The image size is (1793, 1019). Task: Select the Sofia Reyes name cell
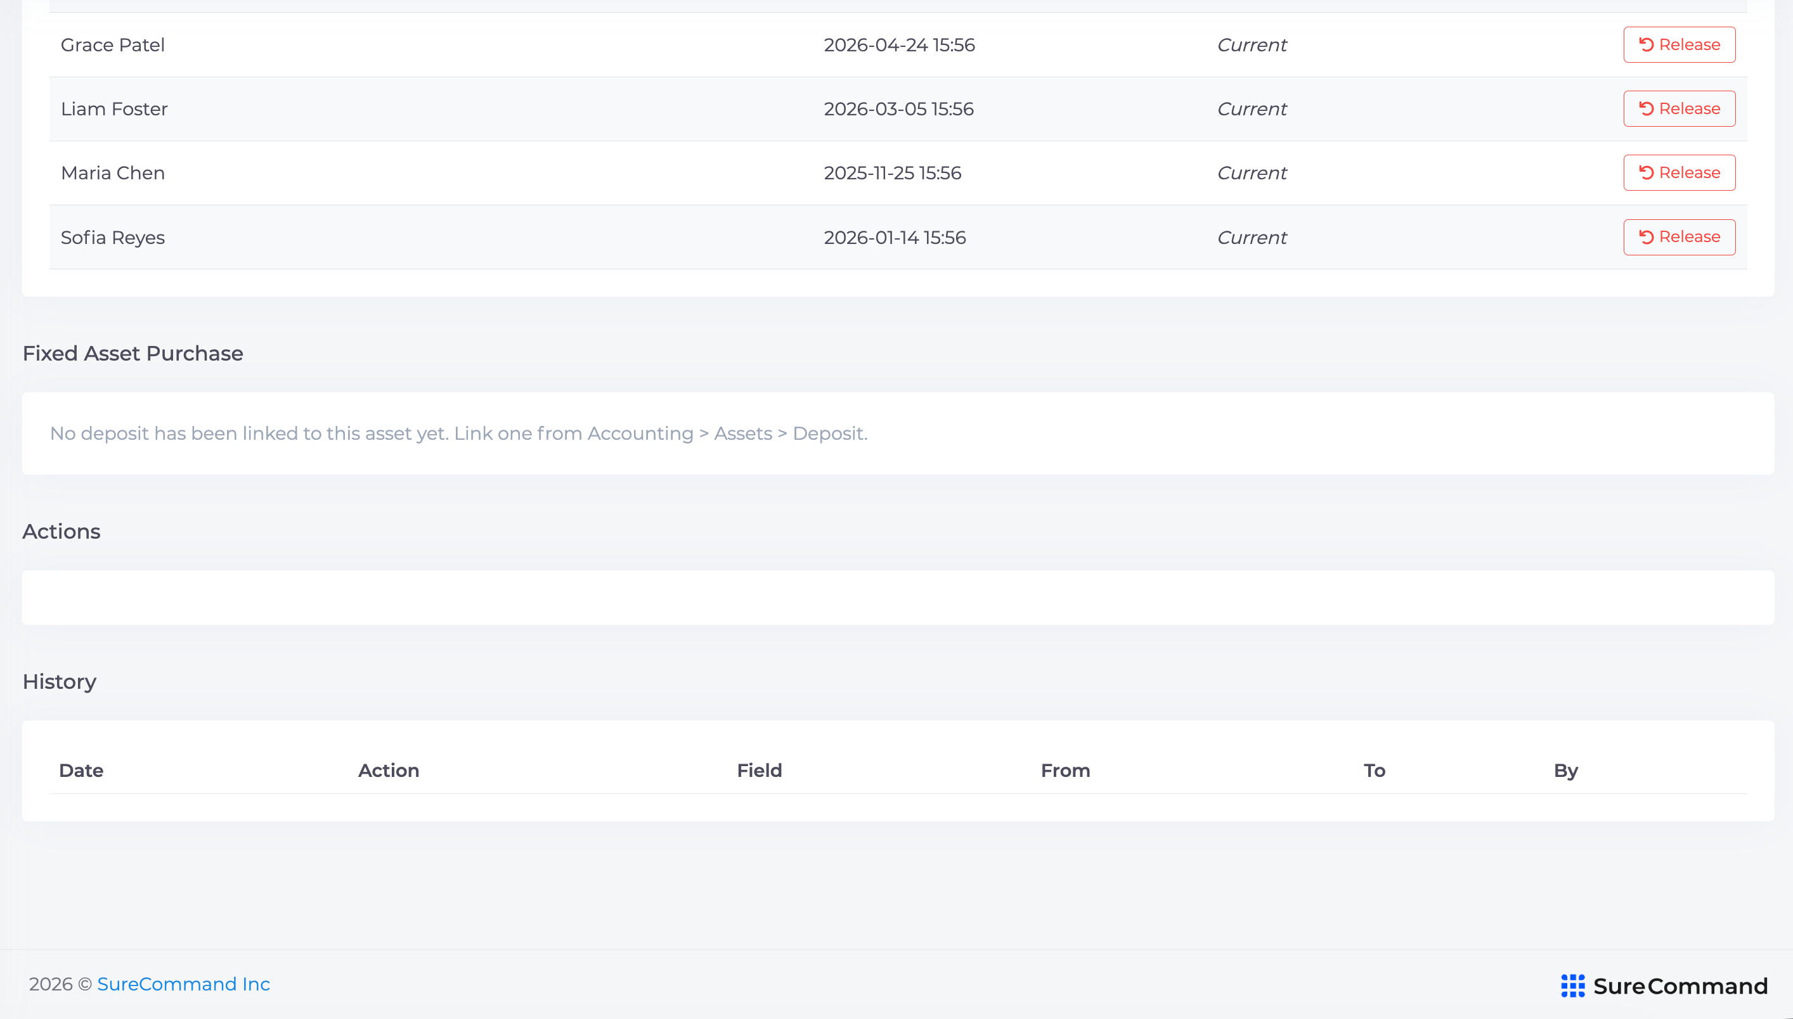point(113,237)
